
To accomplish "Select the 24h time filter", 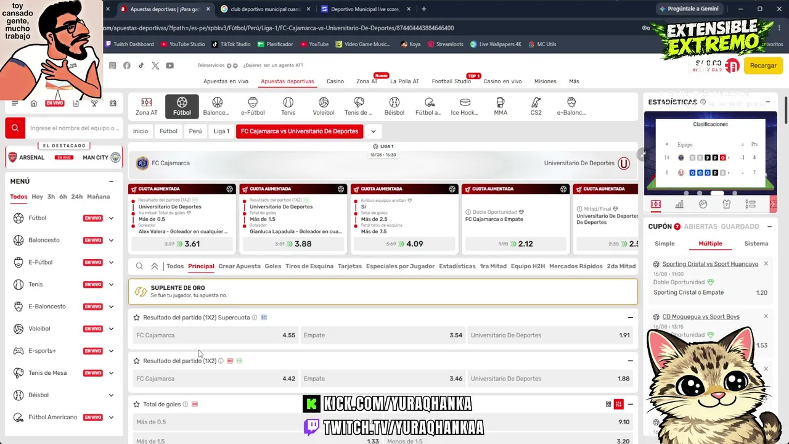I will [x=76, y=197].
